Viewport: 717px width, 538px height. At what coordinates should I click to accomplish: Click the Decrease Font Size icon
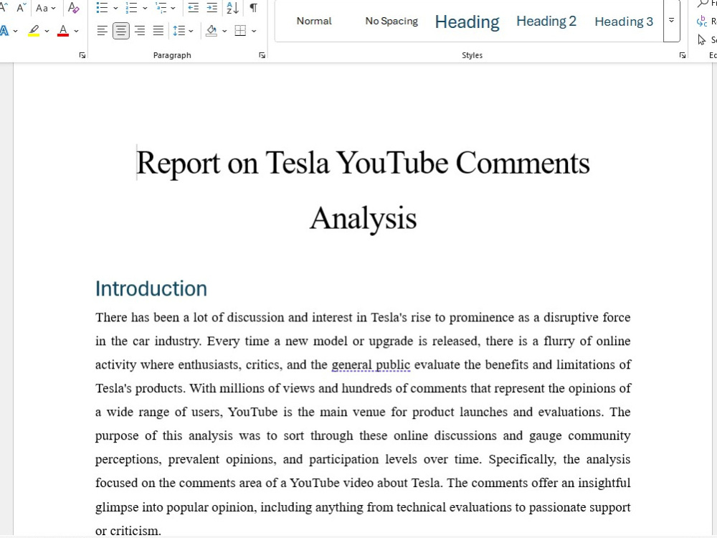(21, 7)
